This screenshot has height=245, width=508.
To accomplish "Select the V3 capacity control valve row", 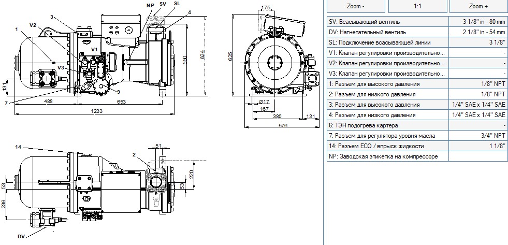I will [416, 74].
